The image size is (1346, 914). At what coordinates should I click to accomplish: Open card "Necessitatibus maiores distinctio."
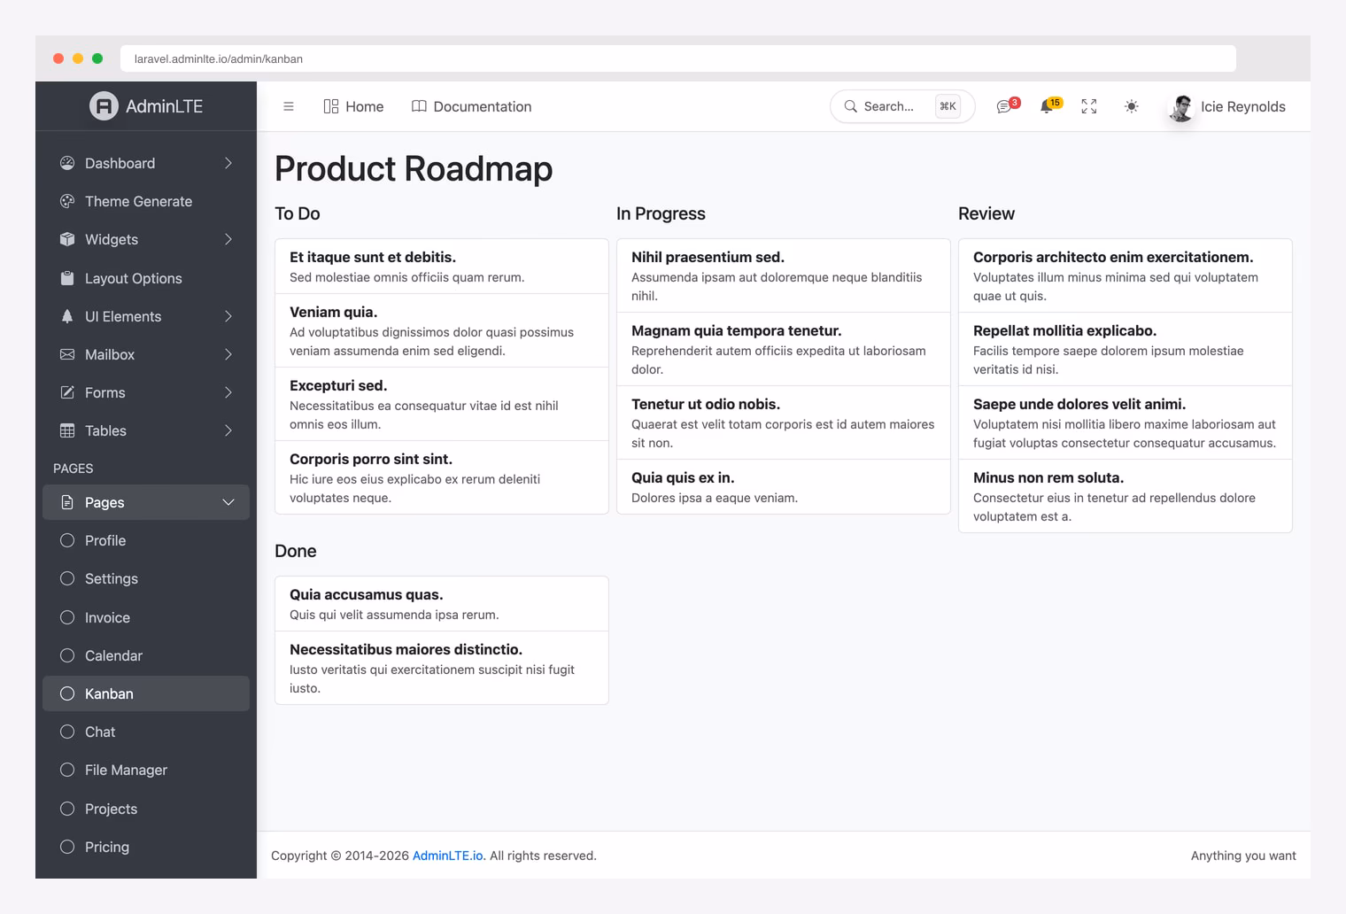(442, 668)
